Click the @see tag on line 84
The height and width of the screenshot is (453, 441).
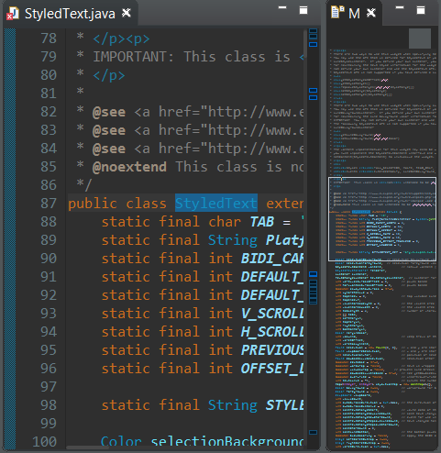pyautogui.click(x=109, y=149)
